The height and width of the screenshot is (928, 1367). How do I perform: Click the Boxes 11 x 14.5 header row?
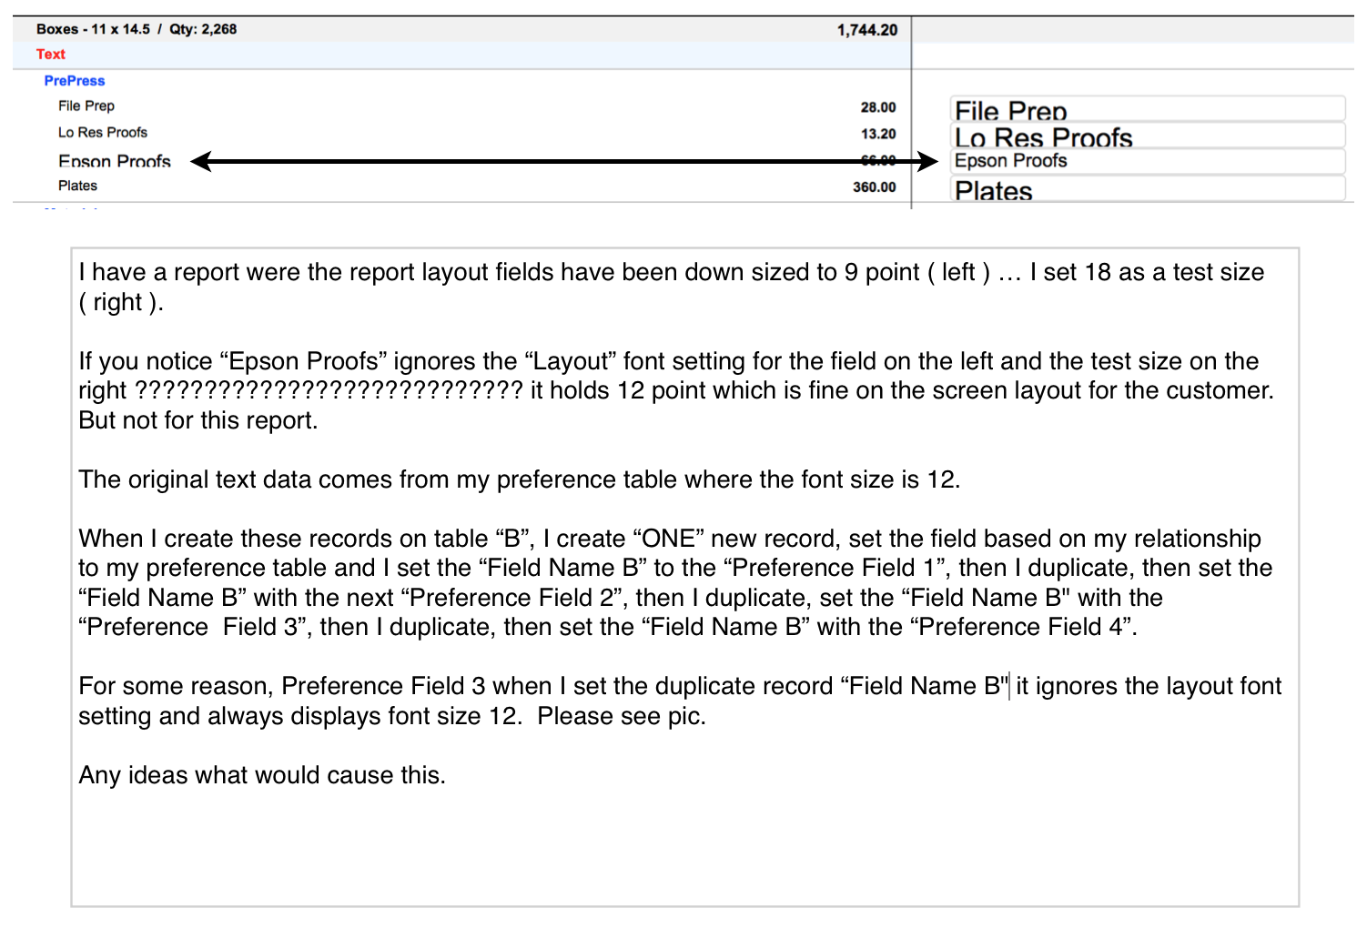461,29
